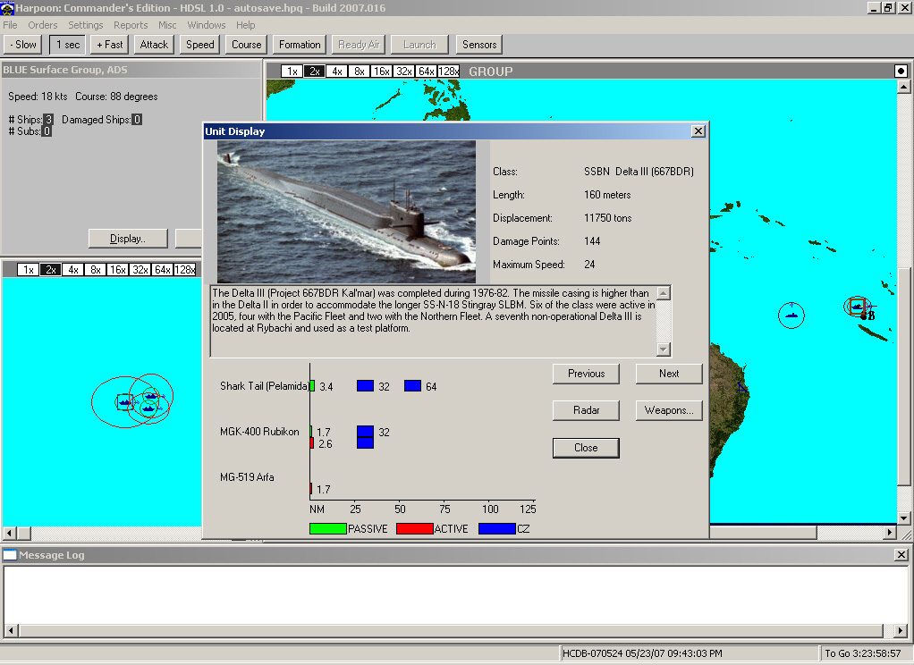
Task: Close the Unit Display dialog
Action: click(698, 131)
